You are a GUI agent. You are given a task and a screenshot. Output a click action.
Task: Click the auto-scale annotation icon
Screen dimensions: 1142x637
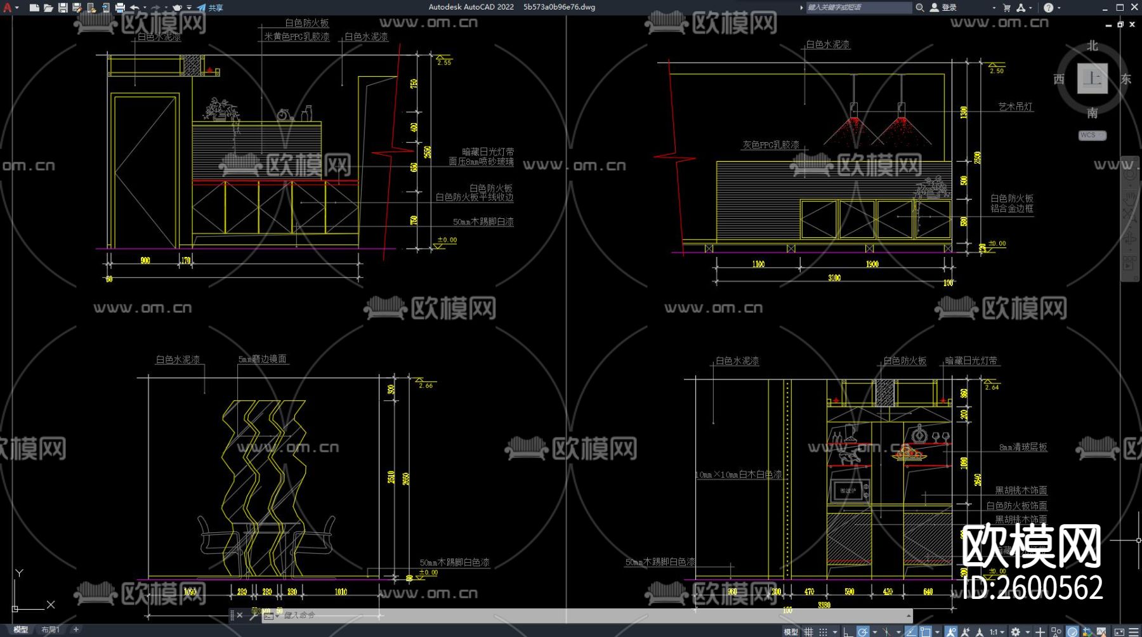pyautogui.click(x=965, y=632)
